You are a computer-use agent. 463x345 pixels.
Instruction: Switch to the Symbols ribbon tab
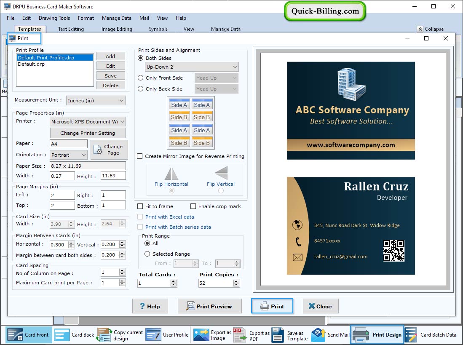tap(158, 29)
